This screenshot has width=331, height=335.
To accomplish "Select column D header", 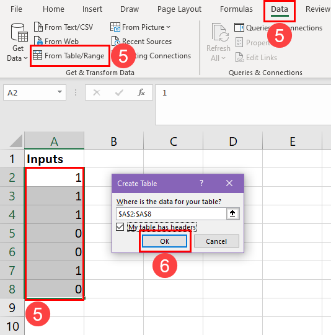I will (233, 141).
